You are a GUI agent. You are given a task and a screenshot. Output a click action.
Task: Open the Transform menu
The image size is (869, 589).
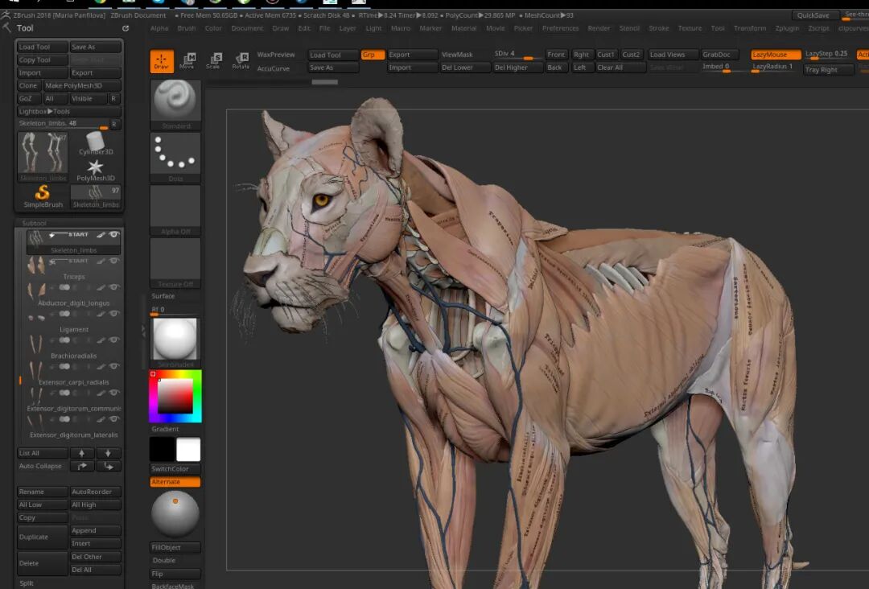coord(750,28)
